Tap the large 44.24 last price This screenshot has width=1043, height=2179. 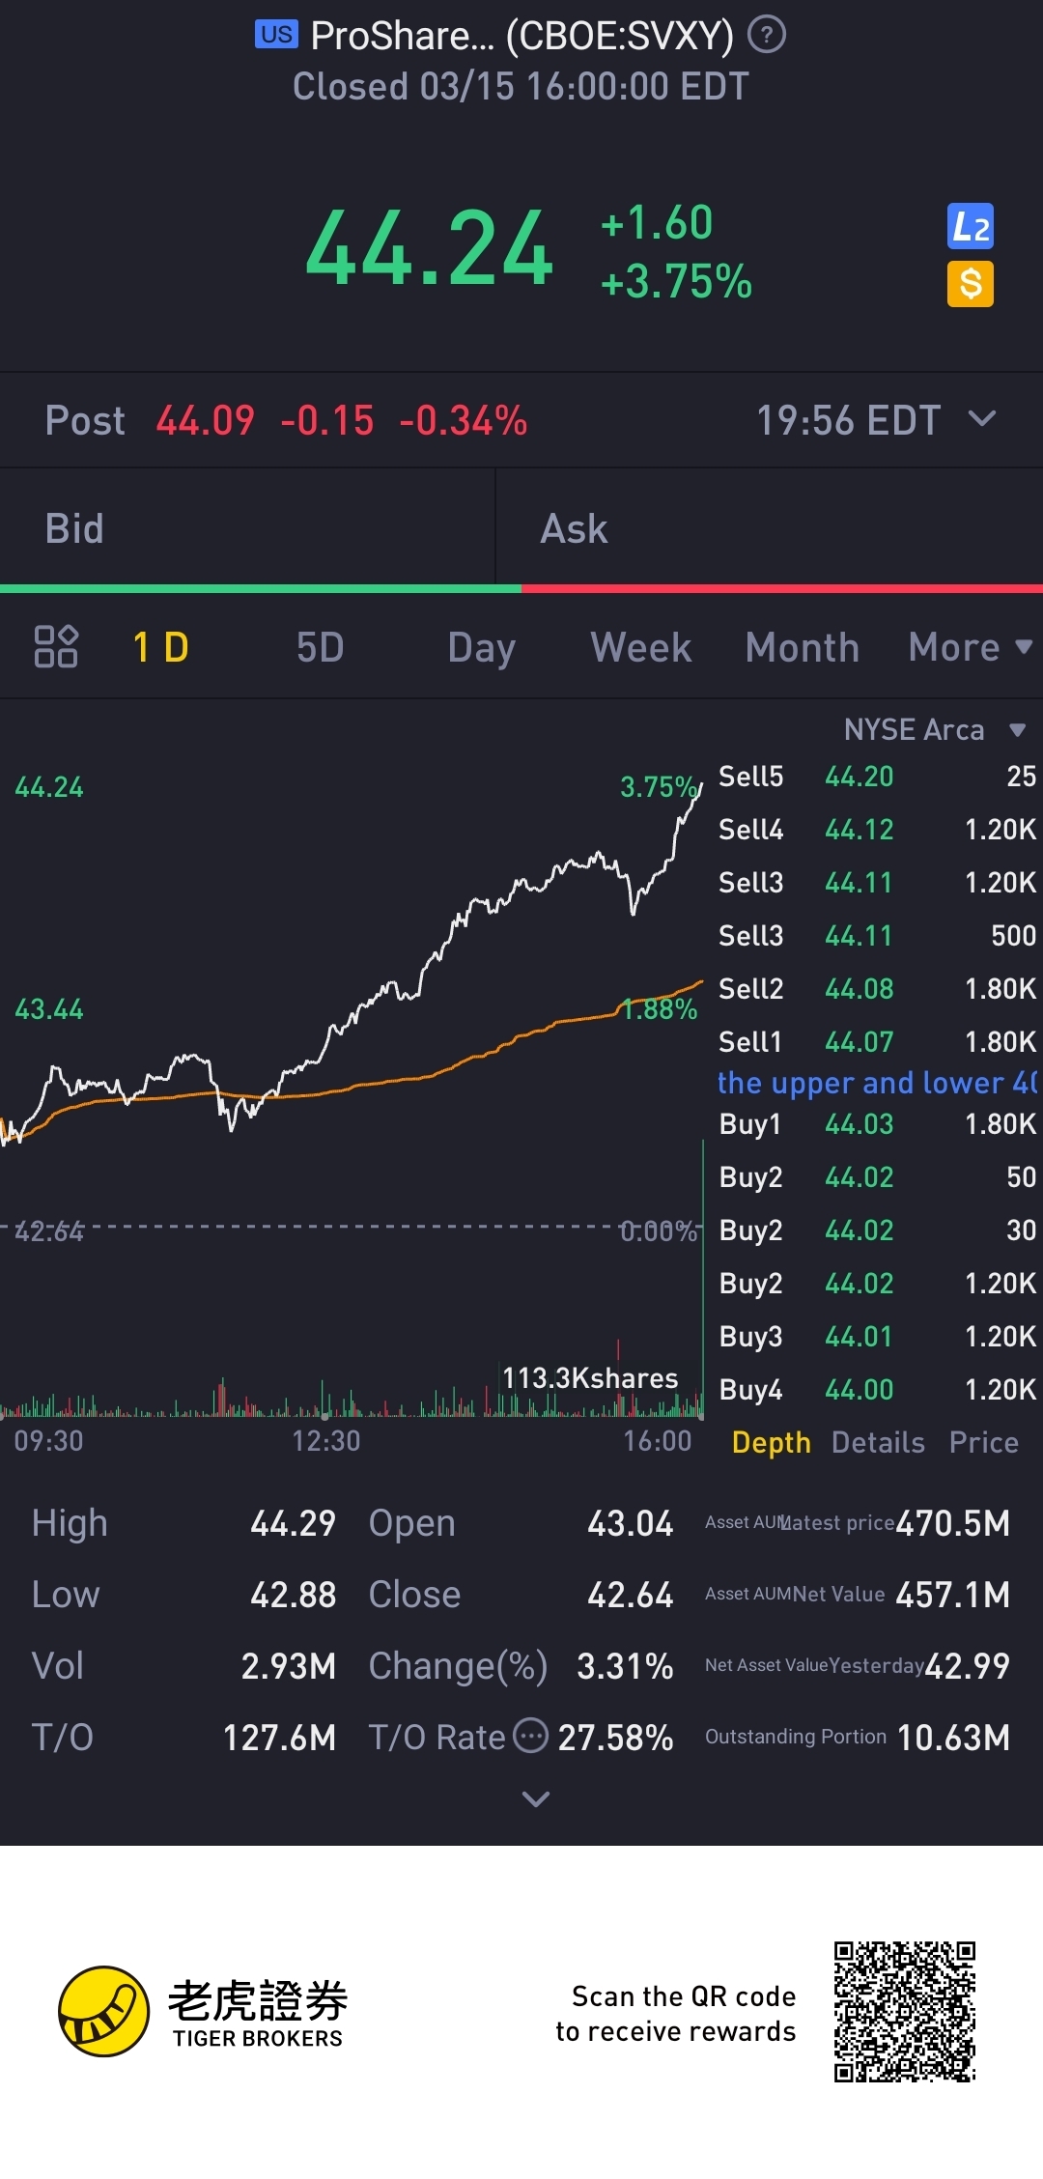tap(430, 249)
